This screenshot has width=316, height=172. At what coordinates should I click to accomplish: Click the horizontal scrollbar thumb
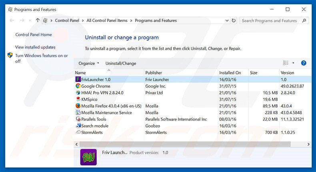point(185,144)
